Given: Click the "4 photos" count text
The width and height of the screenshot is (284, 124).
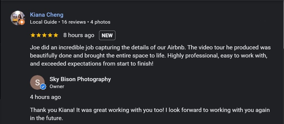Looking at the screenshot, I should [x=100, y=22].
